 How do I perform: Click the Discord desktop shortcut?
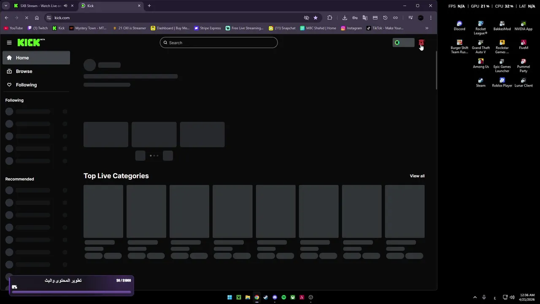point(459,26)
